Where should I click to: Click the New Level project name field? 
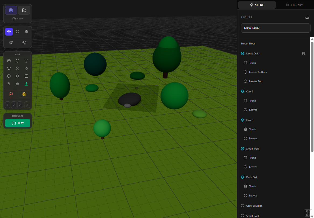(276, 28)
